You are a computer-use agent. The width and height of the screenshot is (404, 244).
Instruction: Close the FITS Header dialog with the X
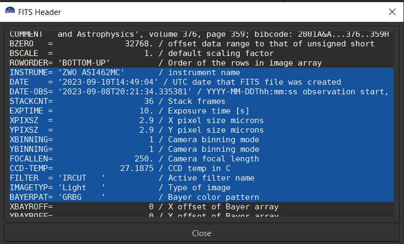[x=392, y=12]
